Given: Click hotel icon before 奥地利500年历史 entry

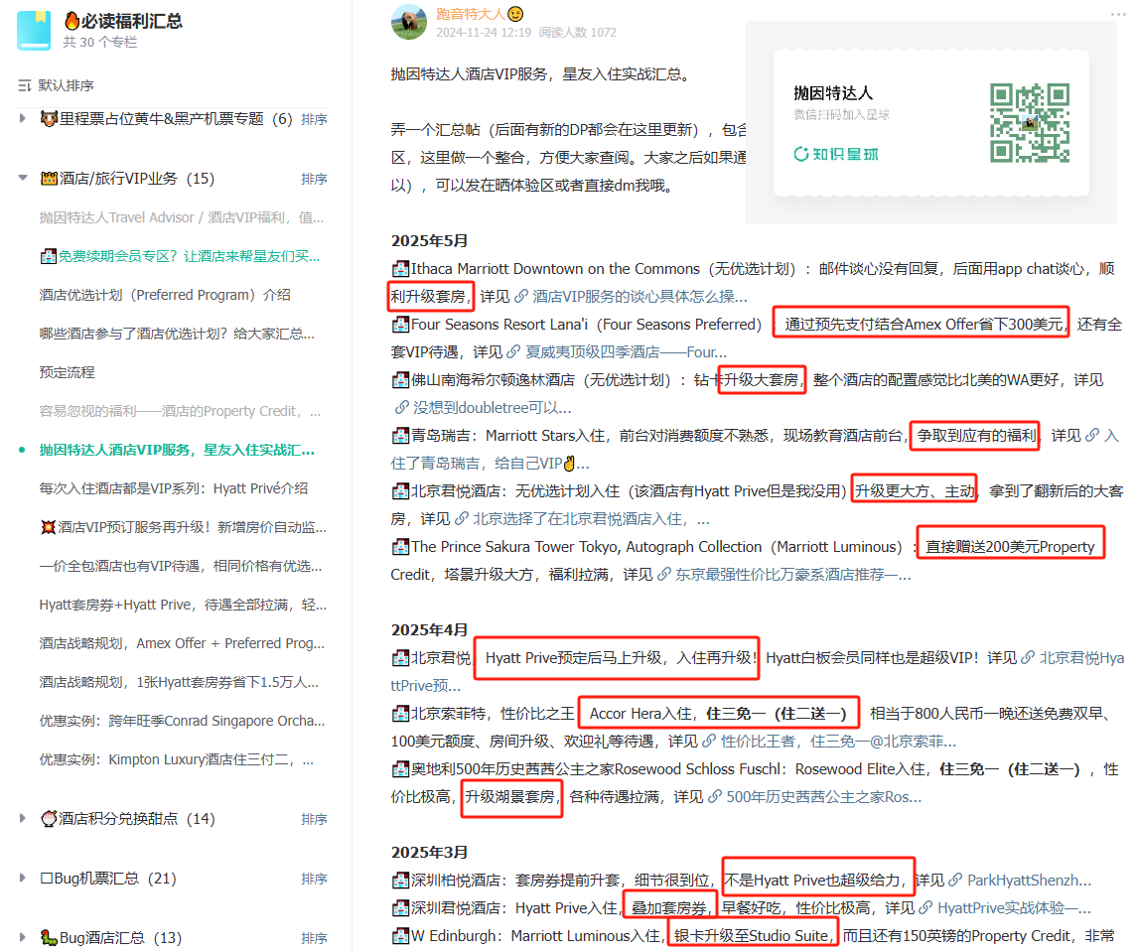Looking at the screenshot, I should click(x=400, y=769).
